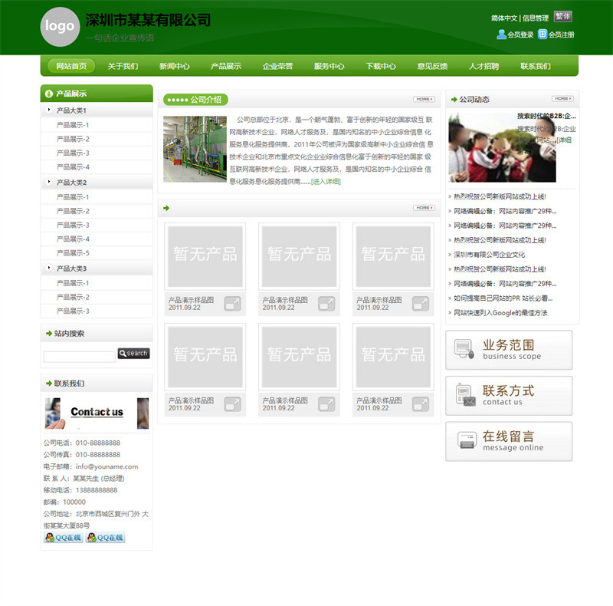The height and width of the screenshot is (606, 613).
Task: Open 企业荣誉 navigation item
Action: click(277, 66)
